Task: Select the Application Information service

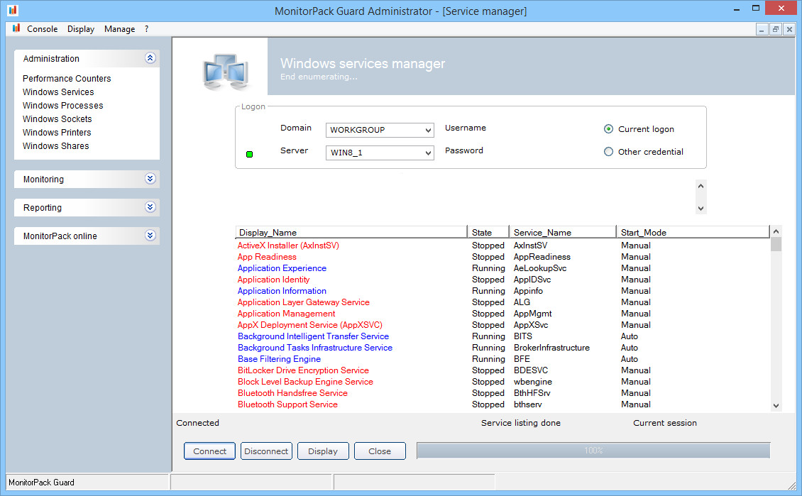Action: click(282, 291)
